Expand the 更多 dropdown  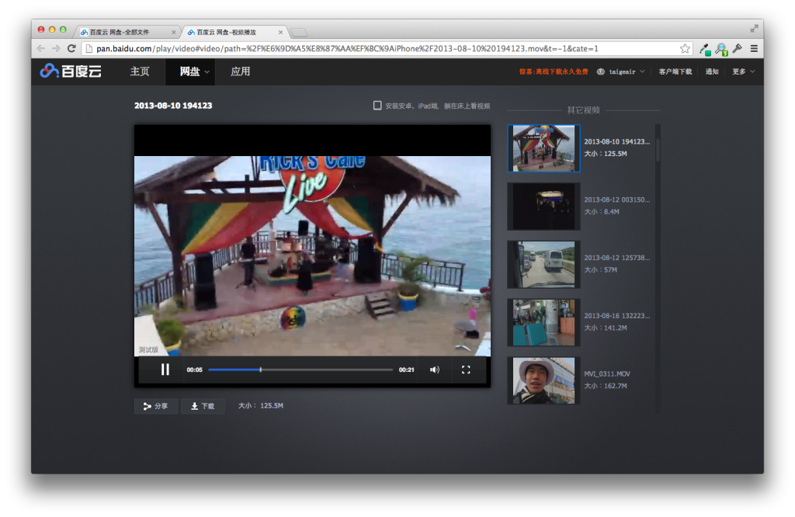(743, 71)
